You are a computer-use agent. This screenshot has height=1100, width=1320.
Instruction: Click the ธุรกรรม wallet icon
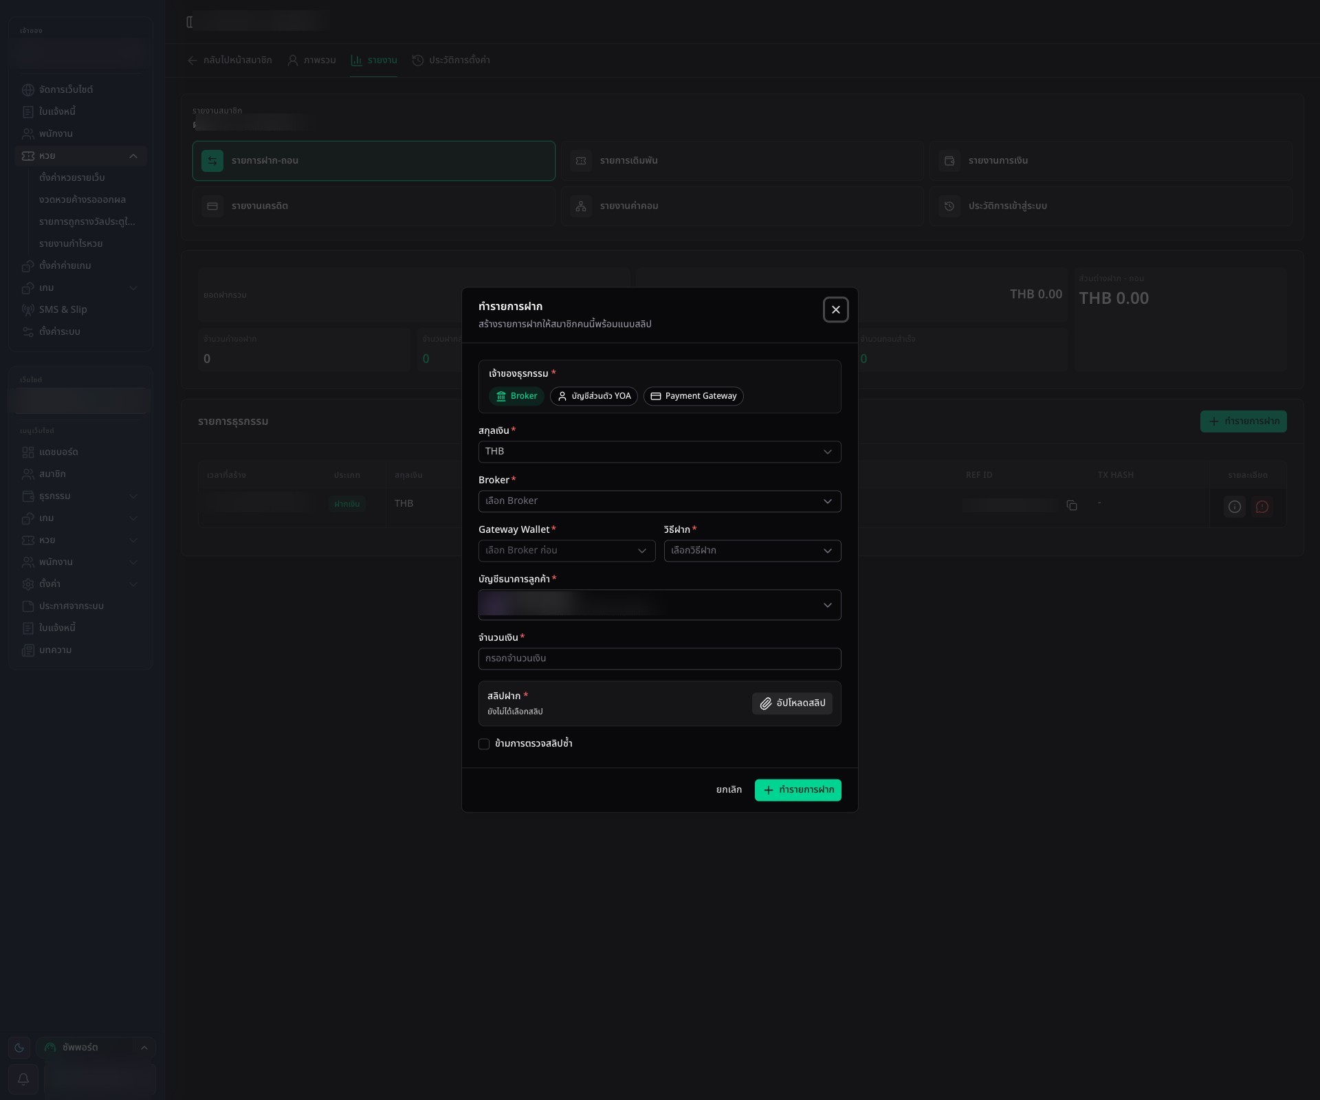click(x=28, y=496)
